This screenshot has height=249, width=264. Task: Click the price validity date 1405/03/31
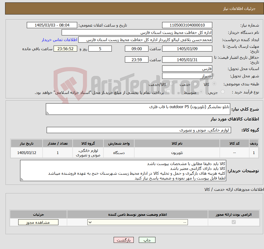point(187,60)
